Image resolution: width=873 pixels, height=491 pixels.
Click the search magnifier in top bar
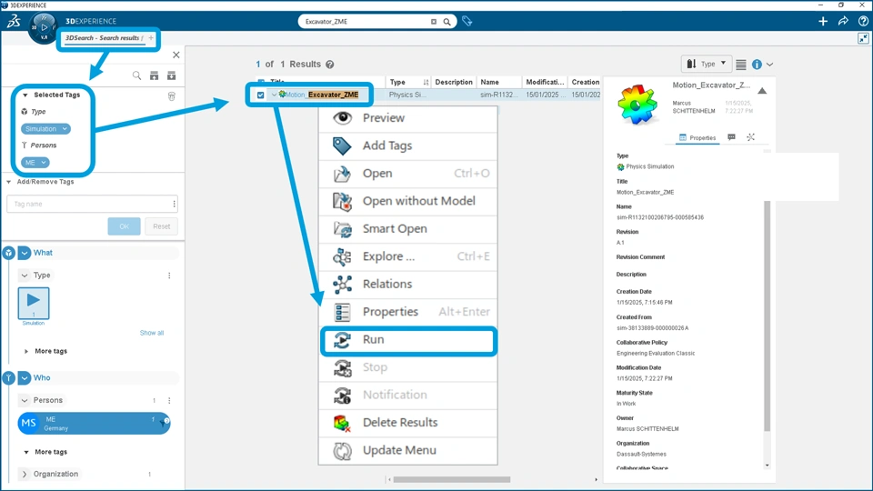pos(447,22)
